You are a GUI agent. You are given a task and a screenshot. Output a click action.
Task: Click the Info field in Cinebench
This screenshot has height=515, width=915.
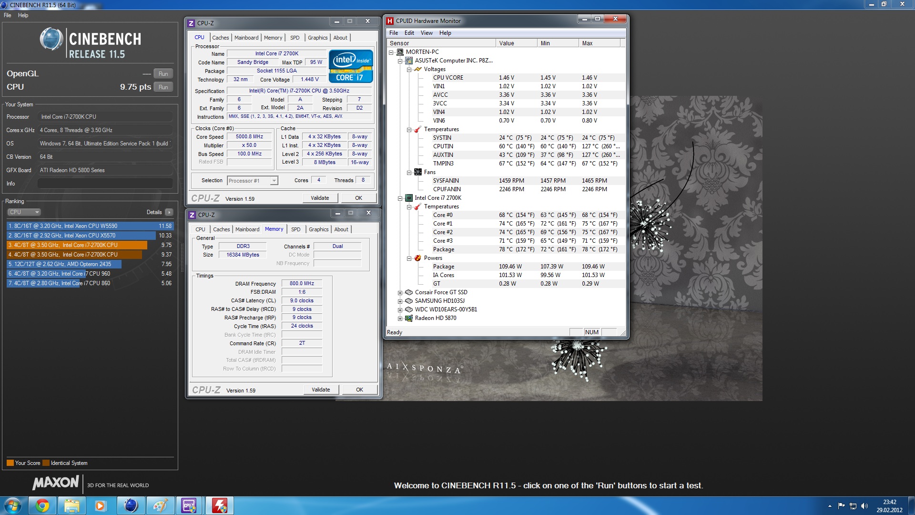[x=105, y=184]
